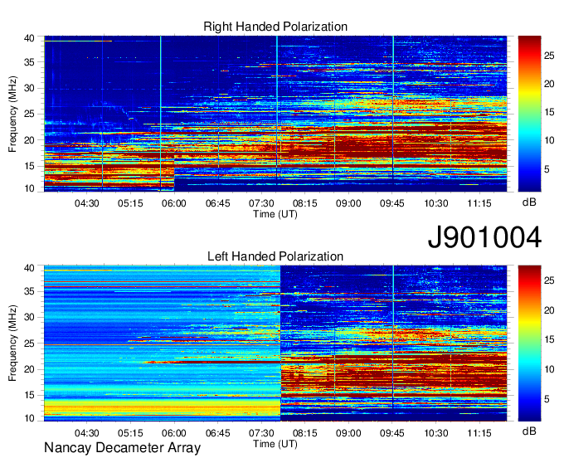
Task: Click the 10 dB tick on bottom colorbar
Action: point(549,369)
